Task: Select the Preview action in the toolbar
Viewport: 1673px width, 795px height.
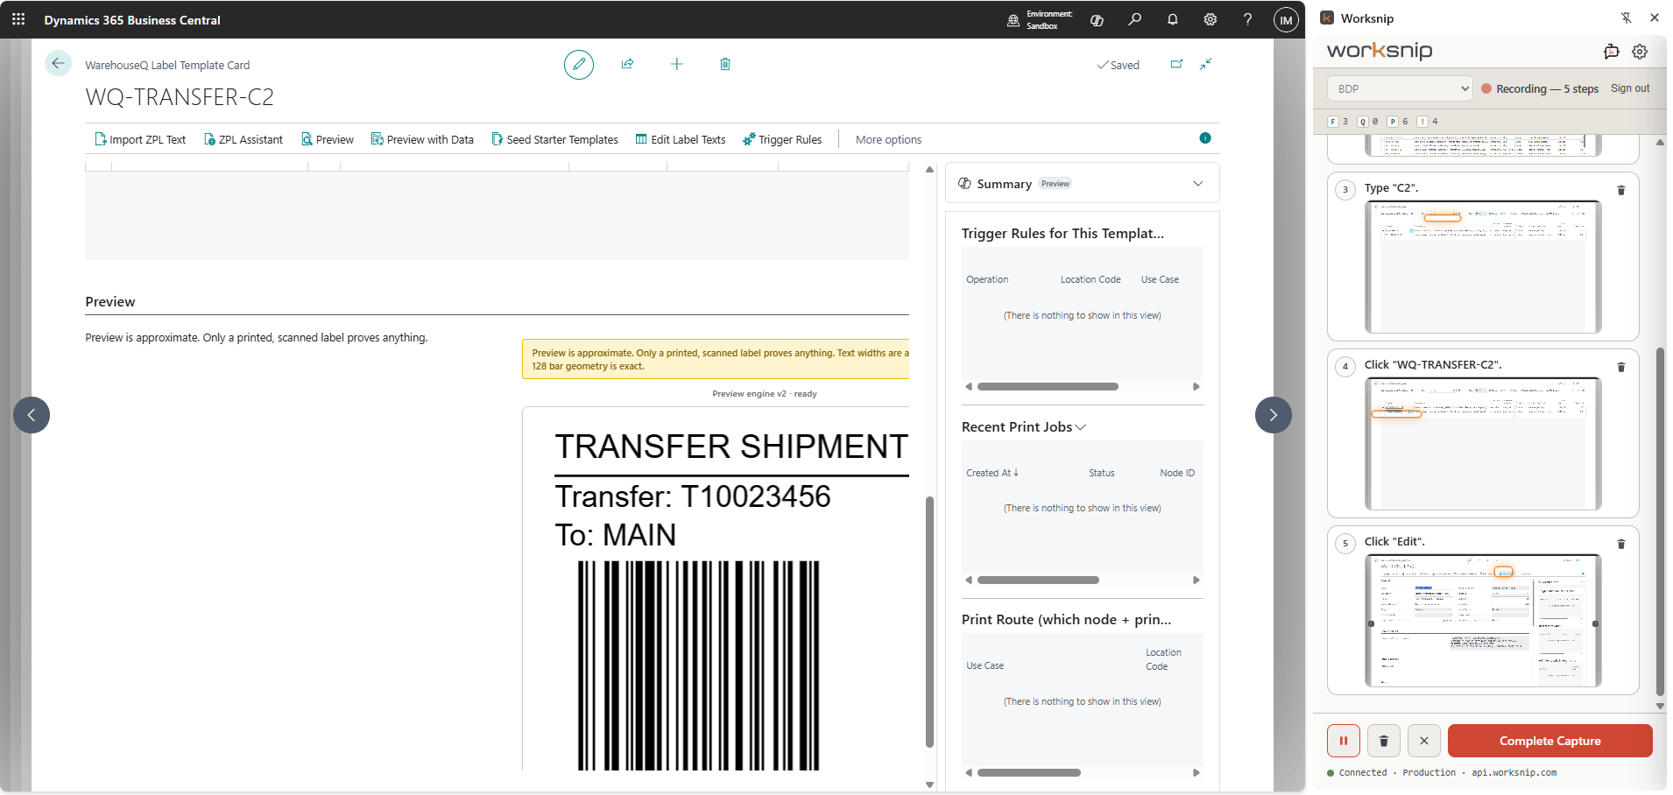Action: click(x=328, y=139)
